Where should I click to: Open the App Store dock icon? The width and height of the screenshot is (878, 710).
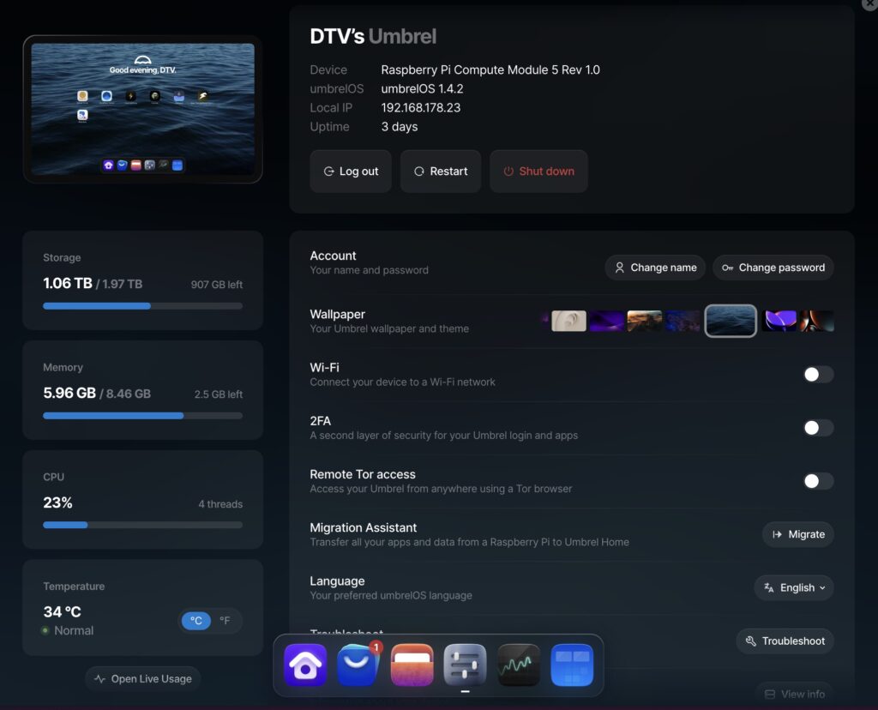[x=359, y=665]
